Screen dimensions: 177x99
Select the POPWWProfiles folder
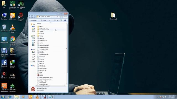[43, 29]
